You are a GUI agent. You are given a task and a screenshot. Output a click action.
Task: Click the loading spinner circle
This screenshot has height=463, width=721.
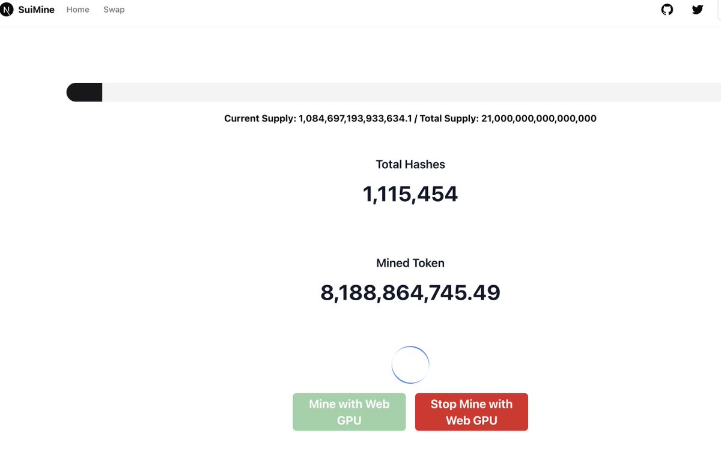coord(410,365)
